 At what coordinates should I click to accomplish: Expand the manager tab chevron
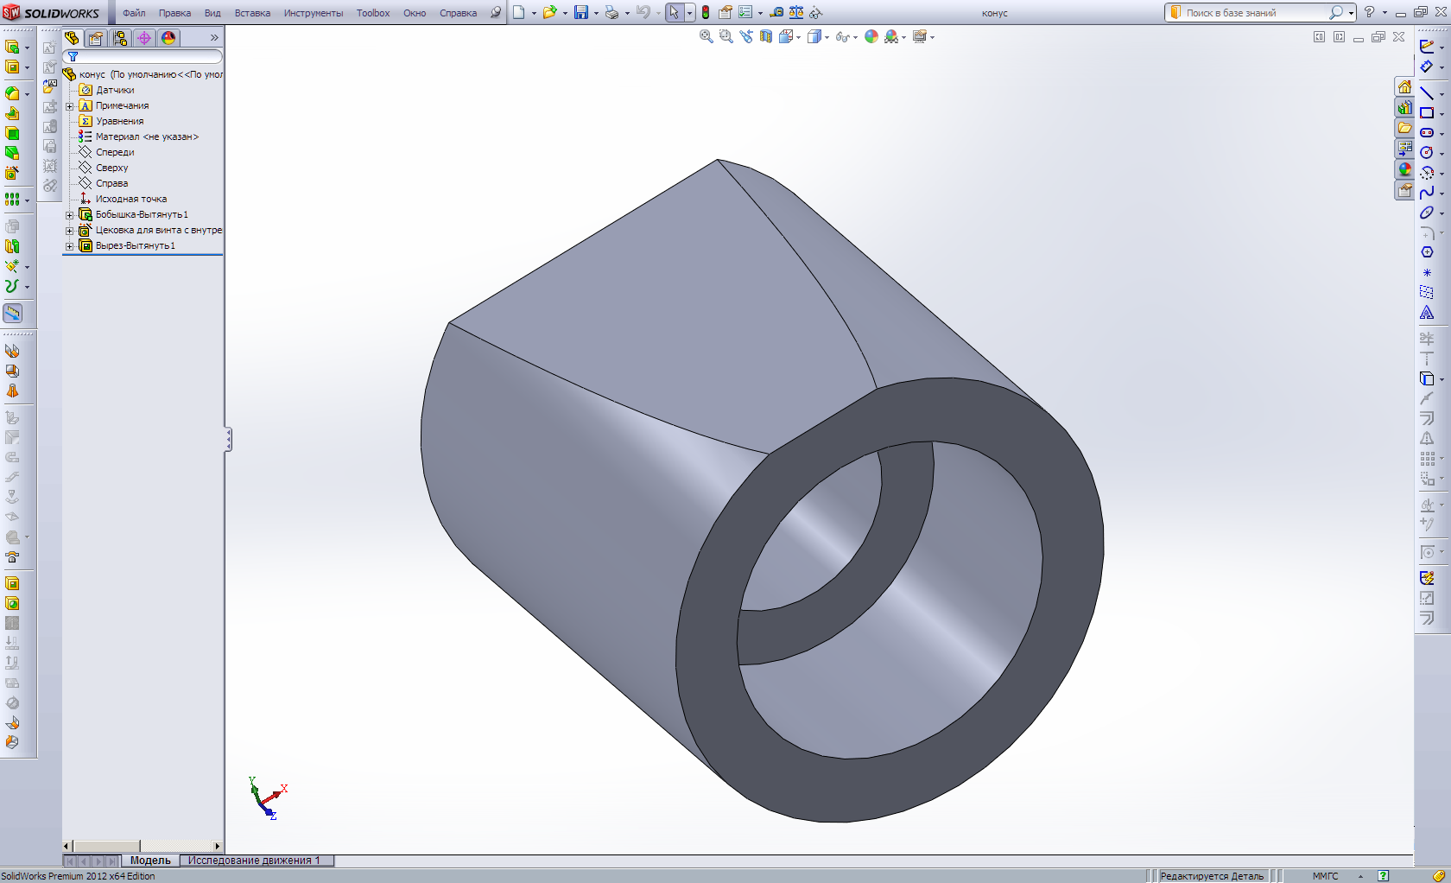coord(214,38)
